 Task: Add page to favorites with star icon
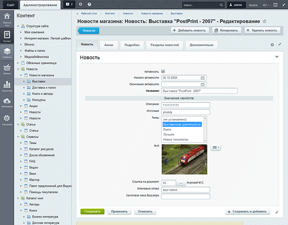point(264,22)
